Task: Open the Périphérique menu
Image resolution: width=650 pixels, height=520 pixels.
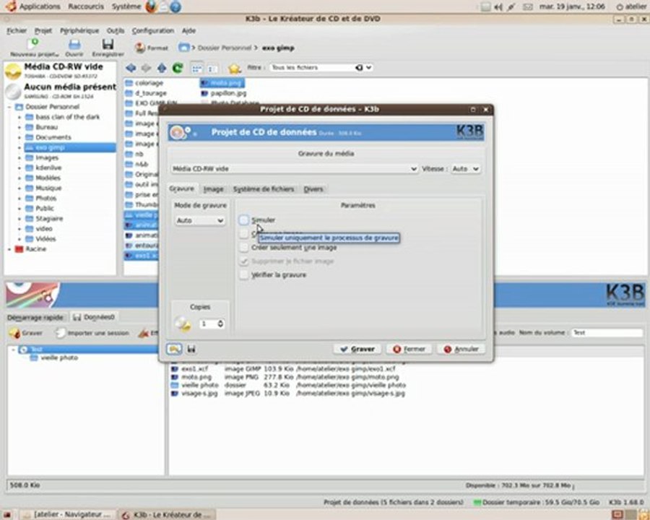Action: tap(79, 30)
